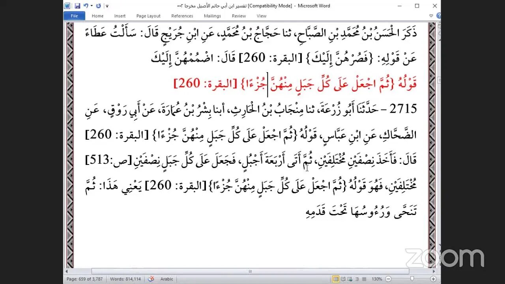The image size is (505, 284).
Task: Switch to Full Screen Reading view
Action: click(x=343, y=279)
